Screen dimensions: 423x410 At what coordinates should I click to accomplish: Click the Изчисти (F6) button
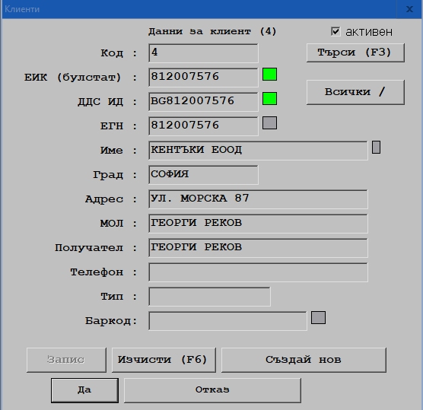(164, 360)
